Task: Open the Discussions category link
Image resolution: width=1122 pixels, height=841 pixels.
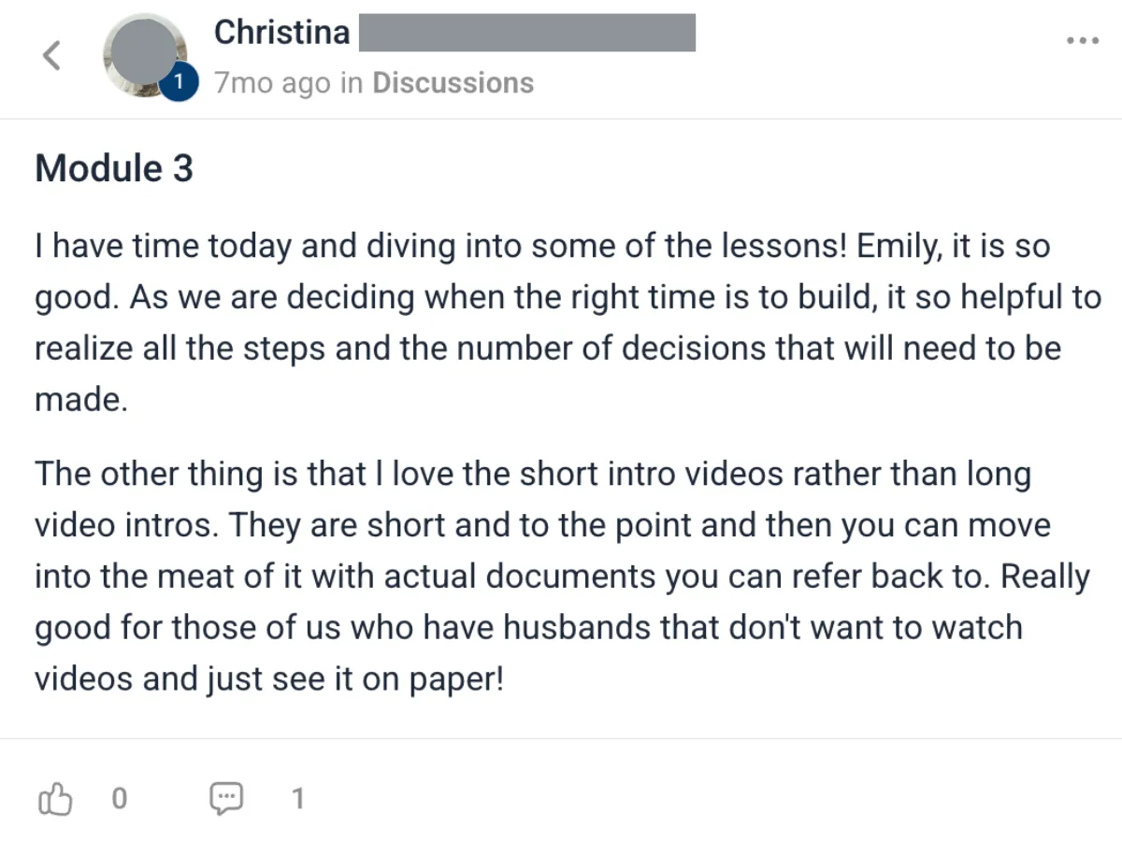Action: 453,83
